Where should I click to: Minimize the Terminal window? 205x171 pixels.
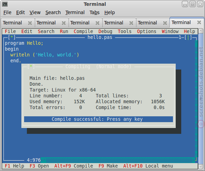(185, 4)
